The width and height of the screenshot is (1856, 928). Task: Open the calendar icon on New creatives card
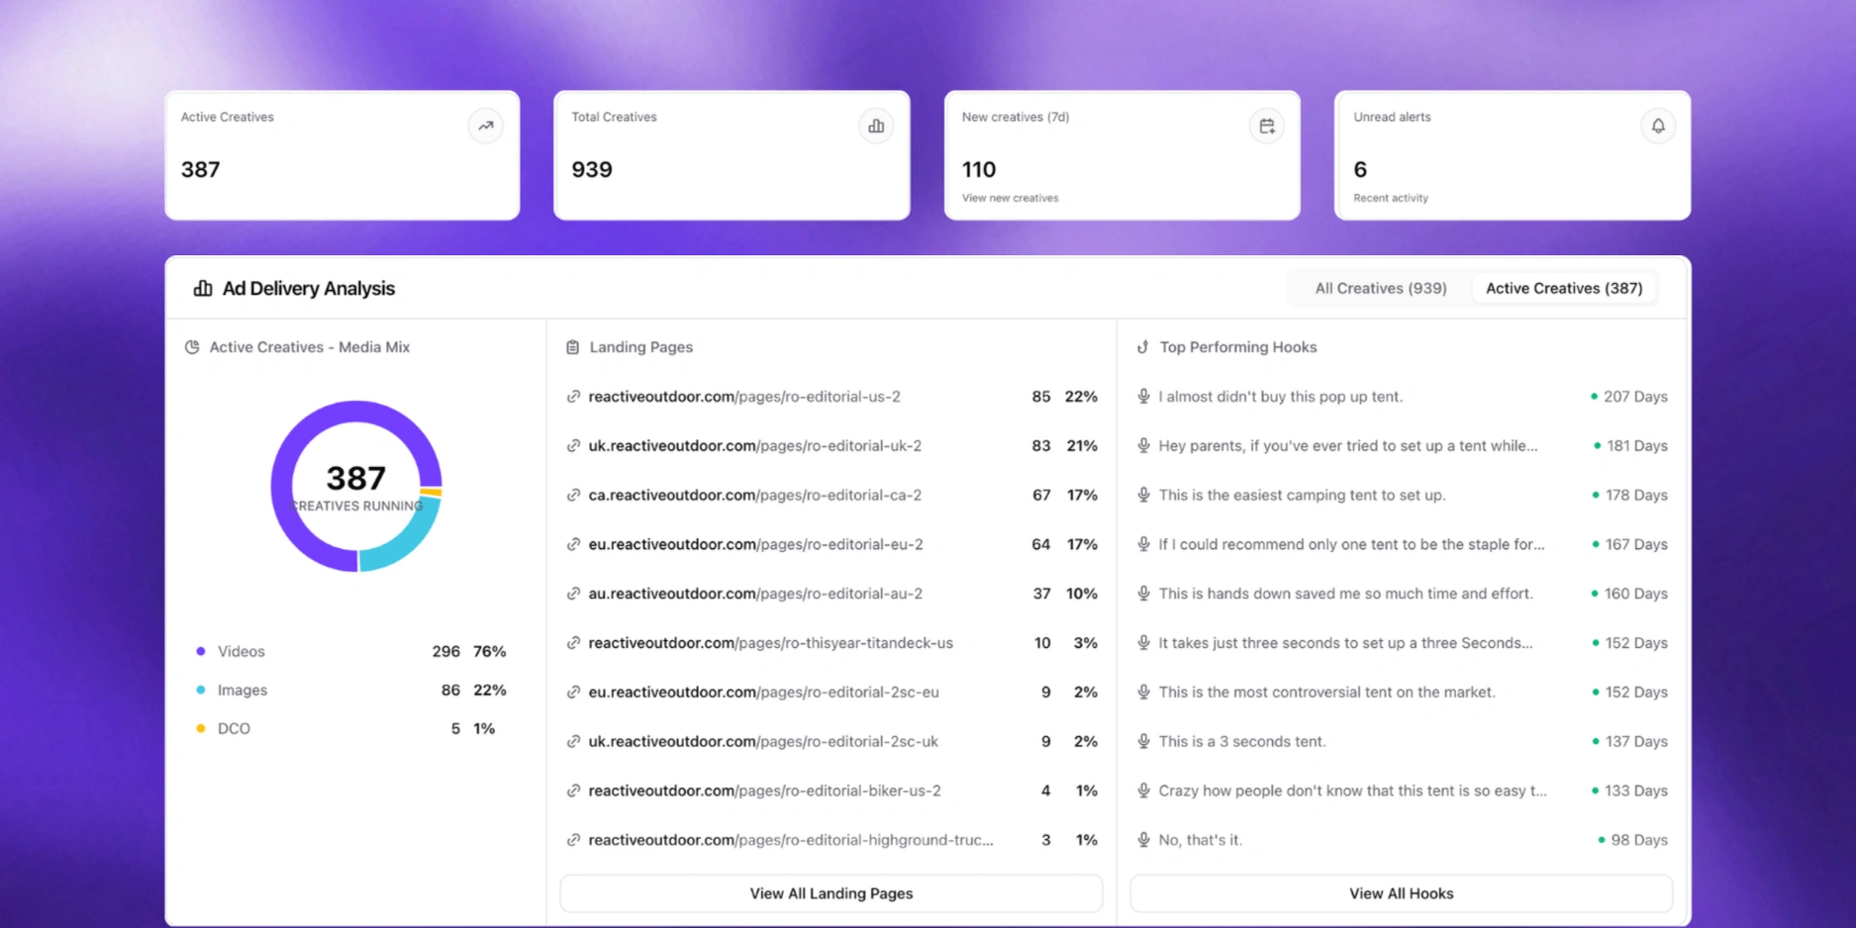1266,127
